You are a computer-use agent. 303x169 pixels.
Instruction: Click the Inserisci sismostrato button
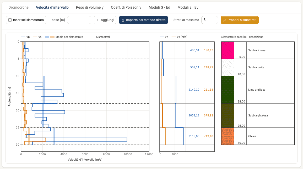pos(26,20)
